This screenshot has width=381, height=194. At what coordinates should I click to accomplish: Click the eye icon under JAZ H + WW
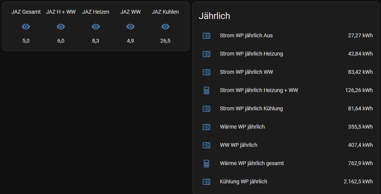[61, 27]
